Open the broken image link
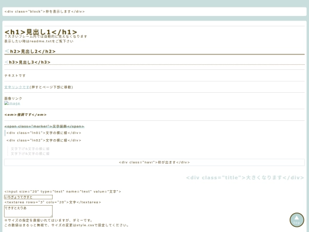 pos(12,103)
